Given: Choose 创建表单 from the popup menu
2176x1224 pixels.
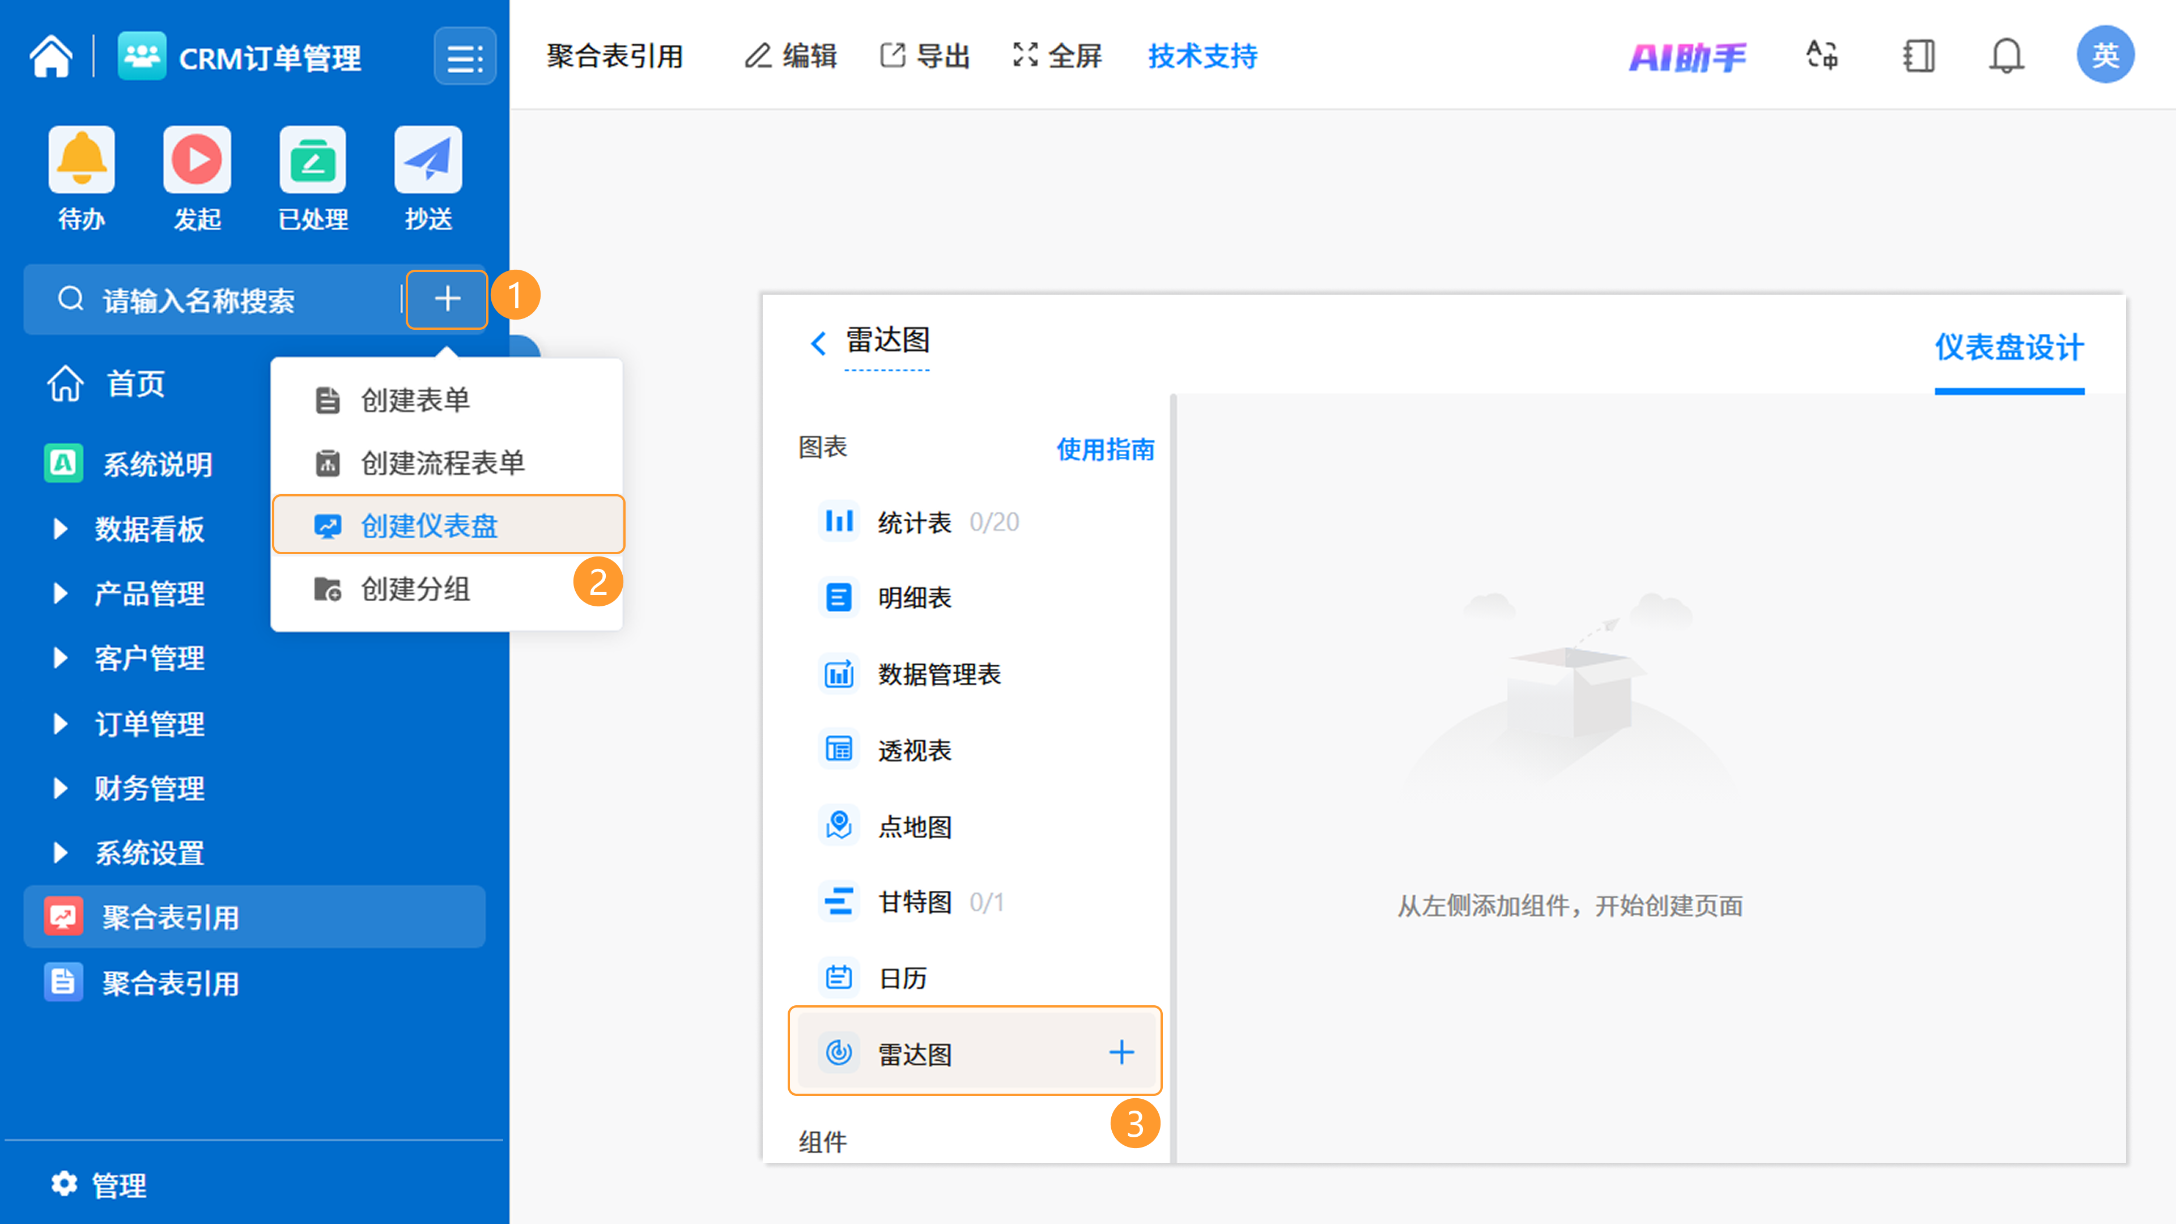Looking at the screenshot, I should click(x=447, y=399).
